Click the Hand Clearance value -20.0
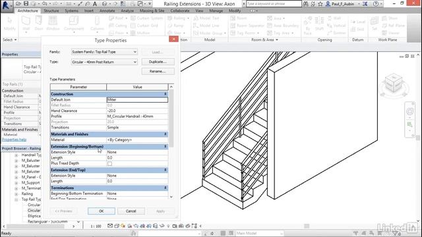 point(137,111)
